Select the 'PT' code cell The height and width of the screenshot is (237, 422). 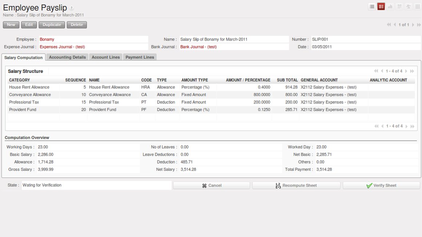click(144, 102)
